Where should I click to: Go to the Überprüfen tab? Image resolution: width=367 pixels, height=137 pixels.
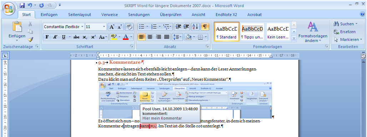pos(171,15)
